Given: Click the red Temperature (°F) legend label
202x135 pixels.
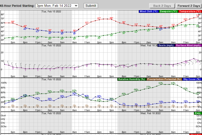Looking at the screenshot, I should point(190,12).
